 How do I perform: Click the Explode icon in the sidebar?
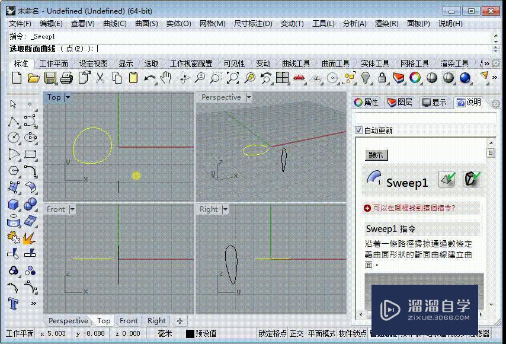coord(30,238)
